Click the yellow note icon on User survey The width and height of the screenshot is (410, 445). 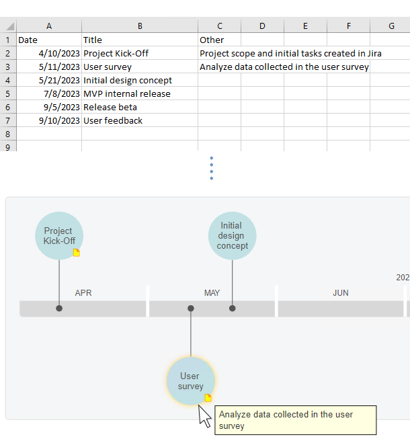(x=208, y=398)
